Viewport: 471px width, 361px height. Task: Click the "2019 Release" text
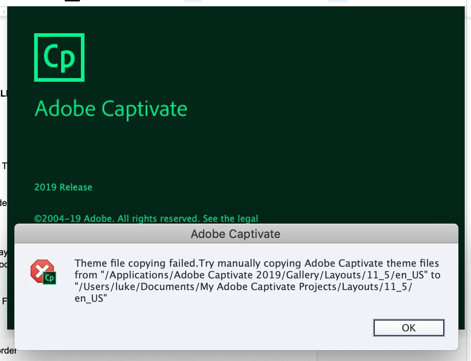[x=63, y=187]
